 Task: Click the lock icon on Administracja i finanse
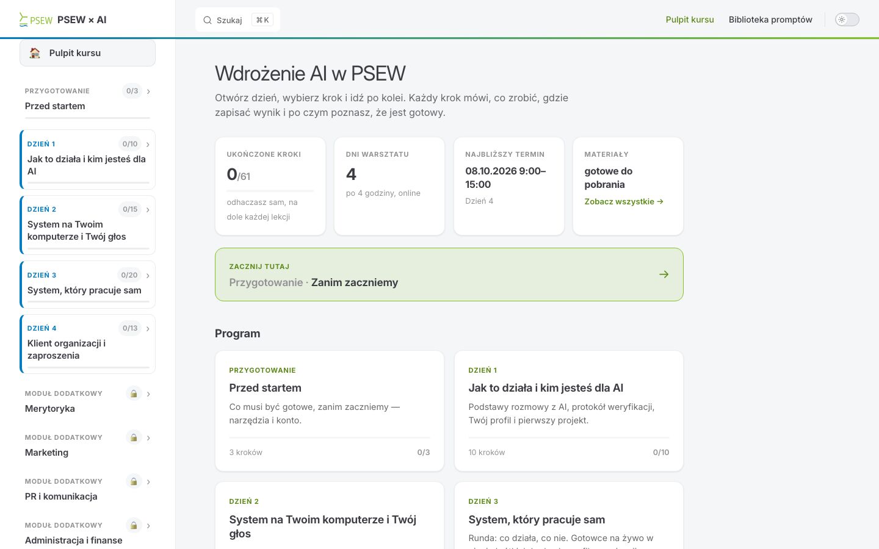pos(134,525)
